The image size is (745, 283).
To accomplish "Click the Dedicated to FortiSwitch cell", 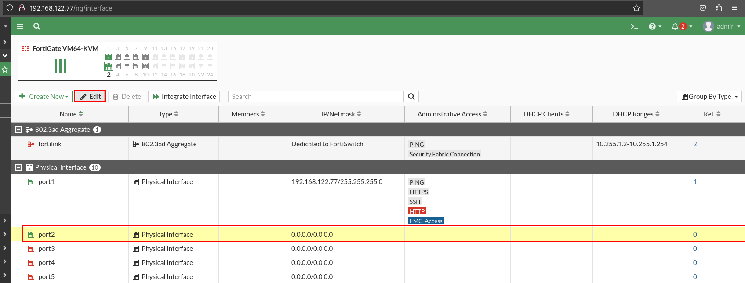I will [x=327, y=144].
